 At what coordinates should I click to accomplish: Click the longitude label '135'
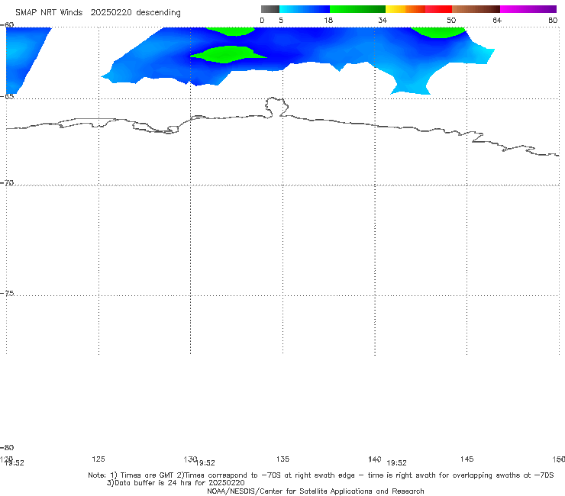tap(282, 459)
